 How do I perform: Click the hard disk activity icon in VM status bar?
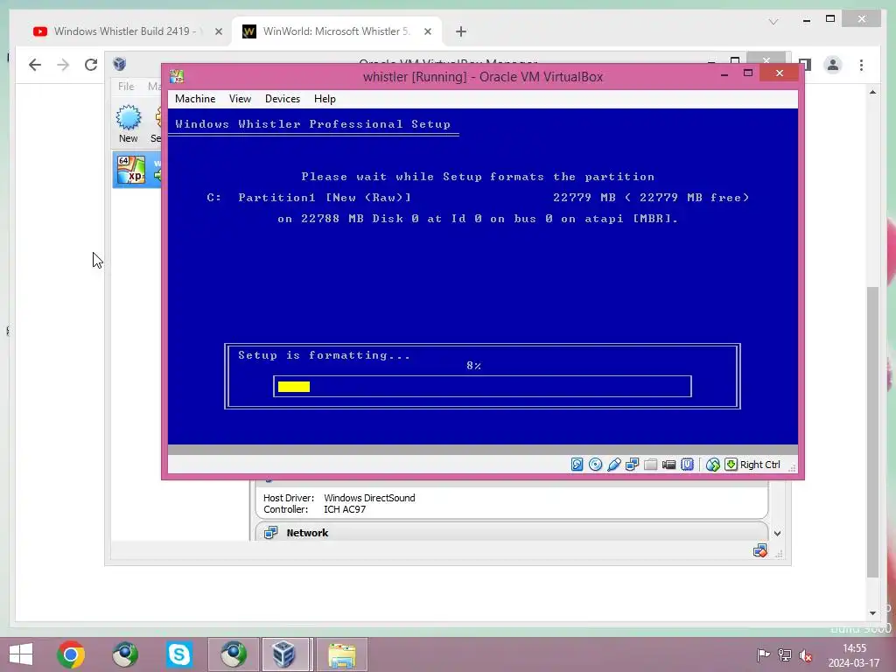[x=577, y=465]
